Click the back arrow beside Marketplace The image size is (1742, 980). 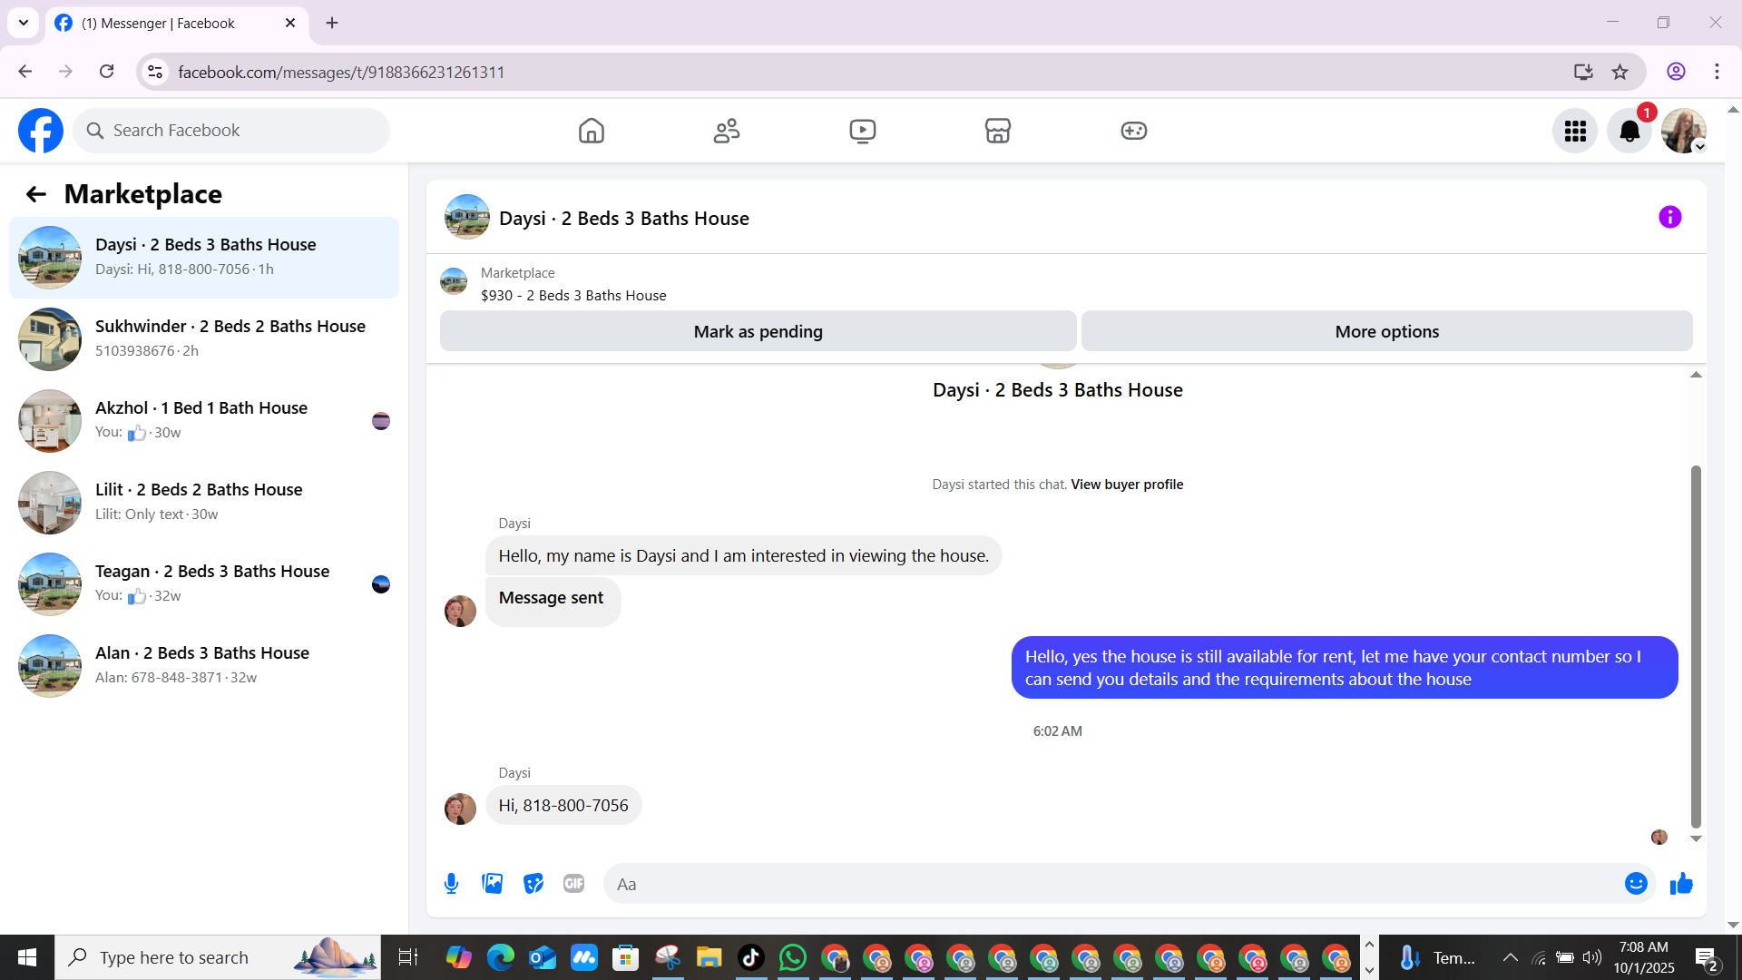[35, 194]
